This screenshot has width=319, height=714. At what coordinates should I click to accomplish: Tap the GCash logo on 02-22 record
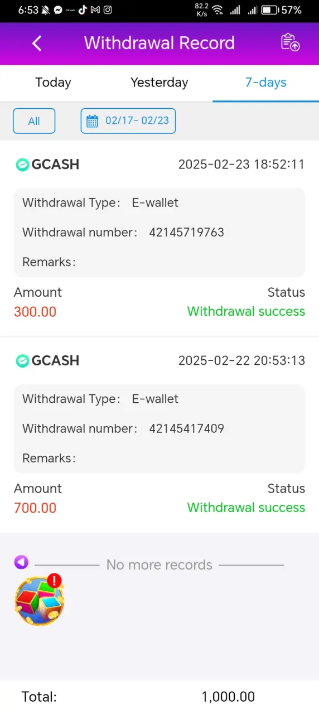pyautogui.click(x=22, y=361)
